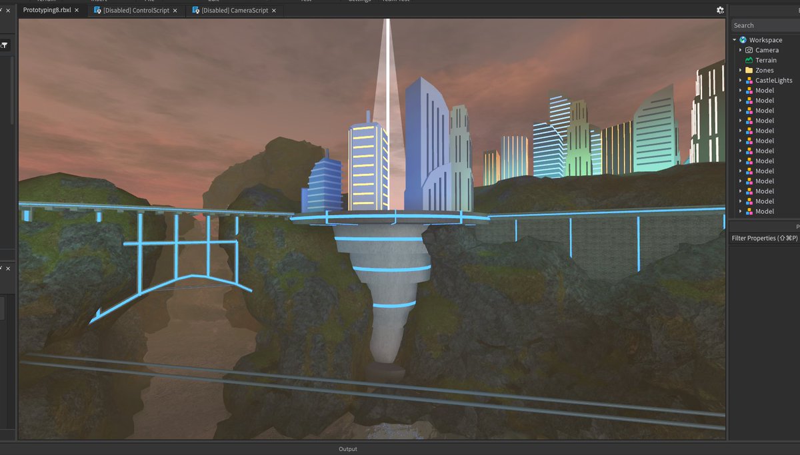Image resolution: width=800 pixels, height=455 pixels.
Task: Focus the Filter Properties field
Action: pos(765,238)
